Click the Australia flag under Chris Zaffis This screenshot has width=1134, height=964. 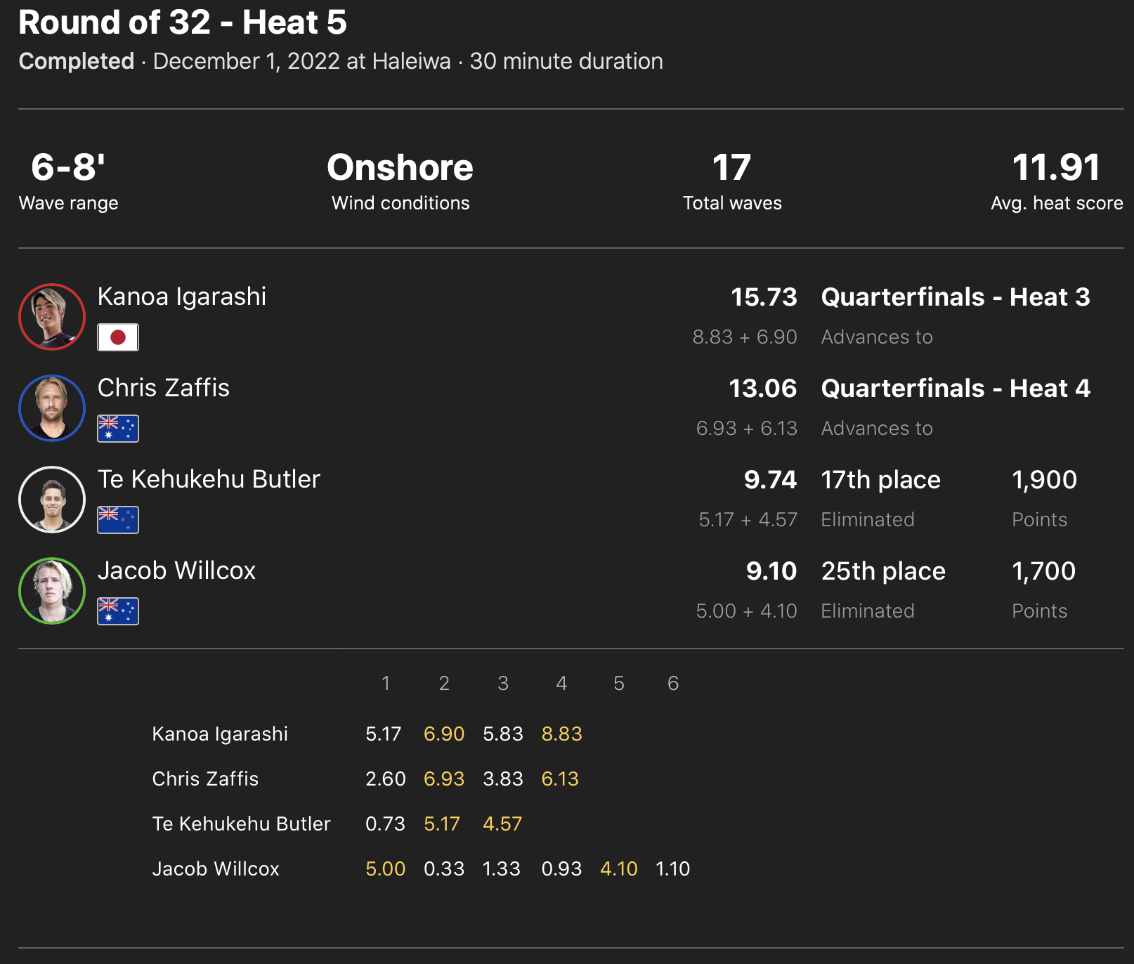[118, 429]
